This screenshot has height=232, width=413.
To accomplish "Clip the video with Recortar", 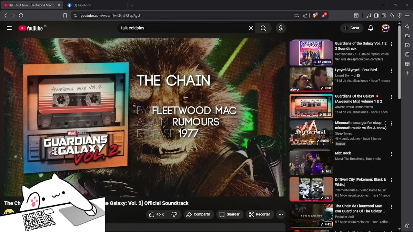I will [x=259, y=214].
